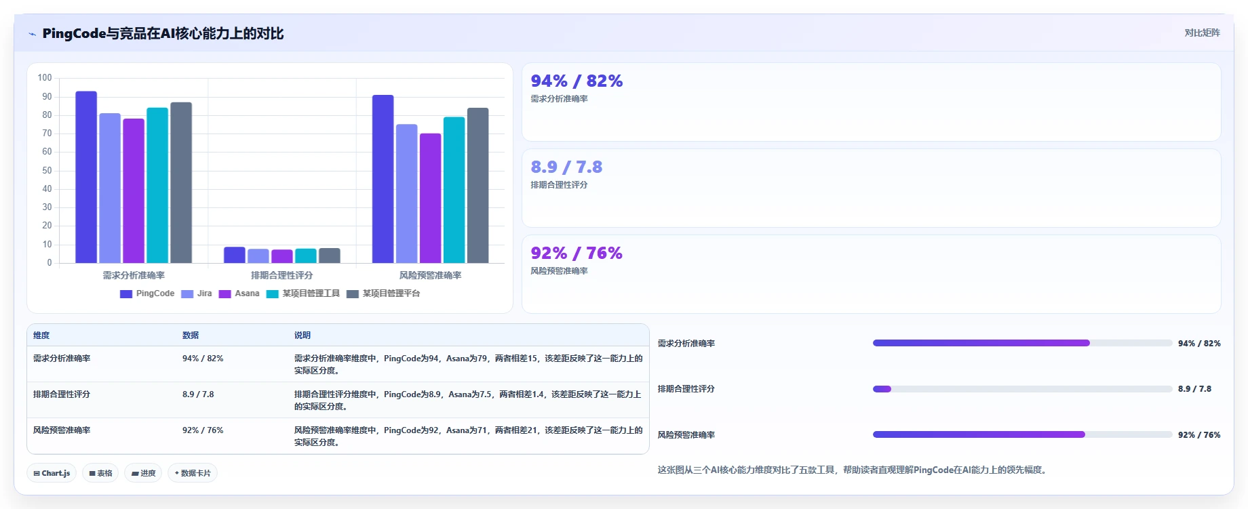Click the 对比矩阵 label in header

tap(1202, 33)
